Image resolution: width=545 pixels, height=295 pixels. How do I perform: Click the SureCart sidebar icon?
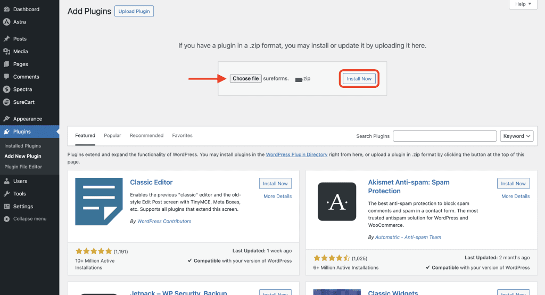(6, 102)
